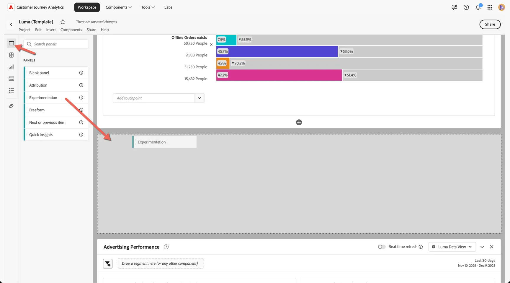Open the Components list icon in left rail
This screenshot has height=283, width=510.
[x=11, y=90]
